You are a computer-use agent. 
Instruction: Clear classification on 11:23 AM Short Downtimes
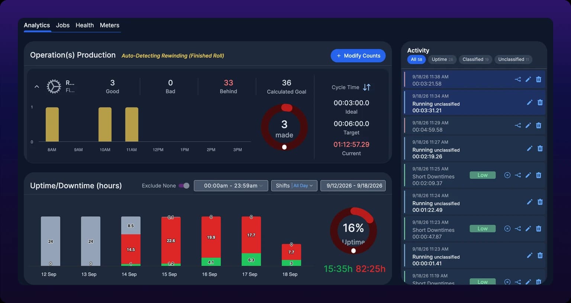coord(507,228)
